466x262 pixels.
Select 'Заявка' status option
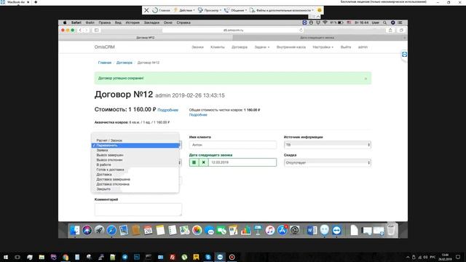coord(135,150)
